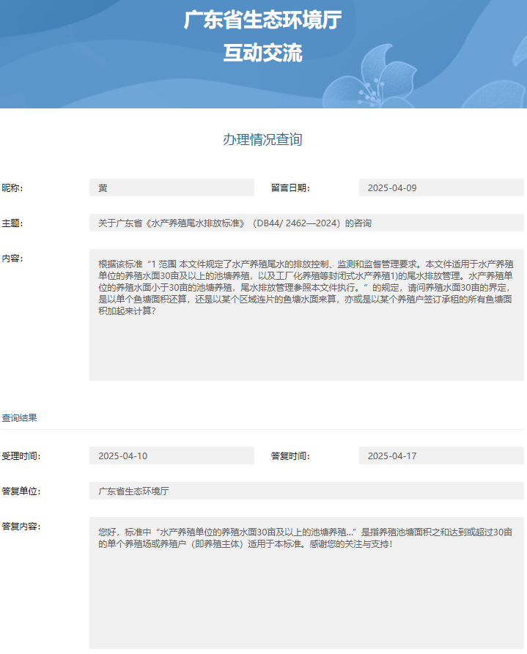Select the 办理情况查询 heading
The image size is (527, 654).
coord(262,139)
